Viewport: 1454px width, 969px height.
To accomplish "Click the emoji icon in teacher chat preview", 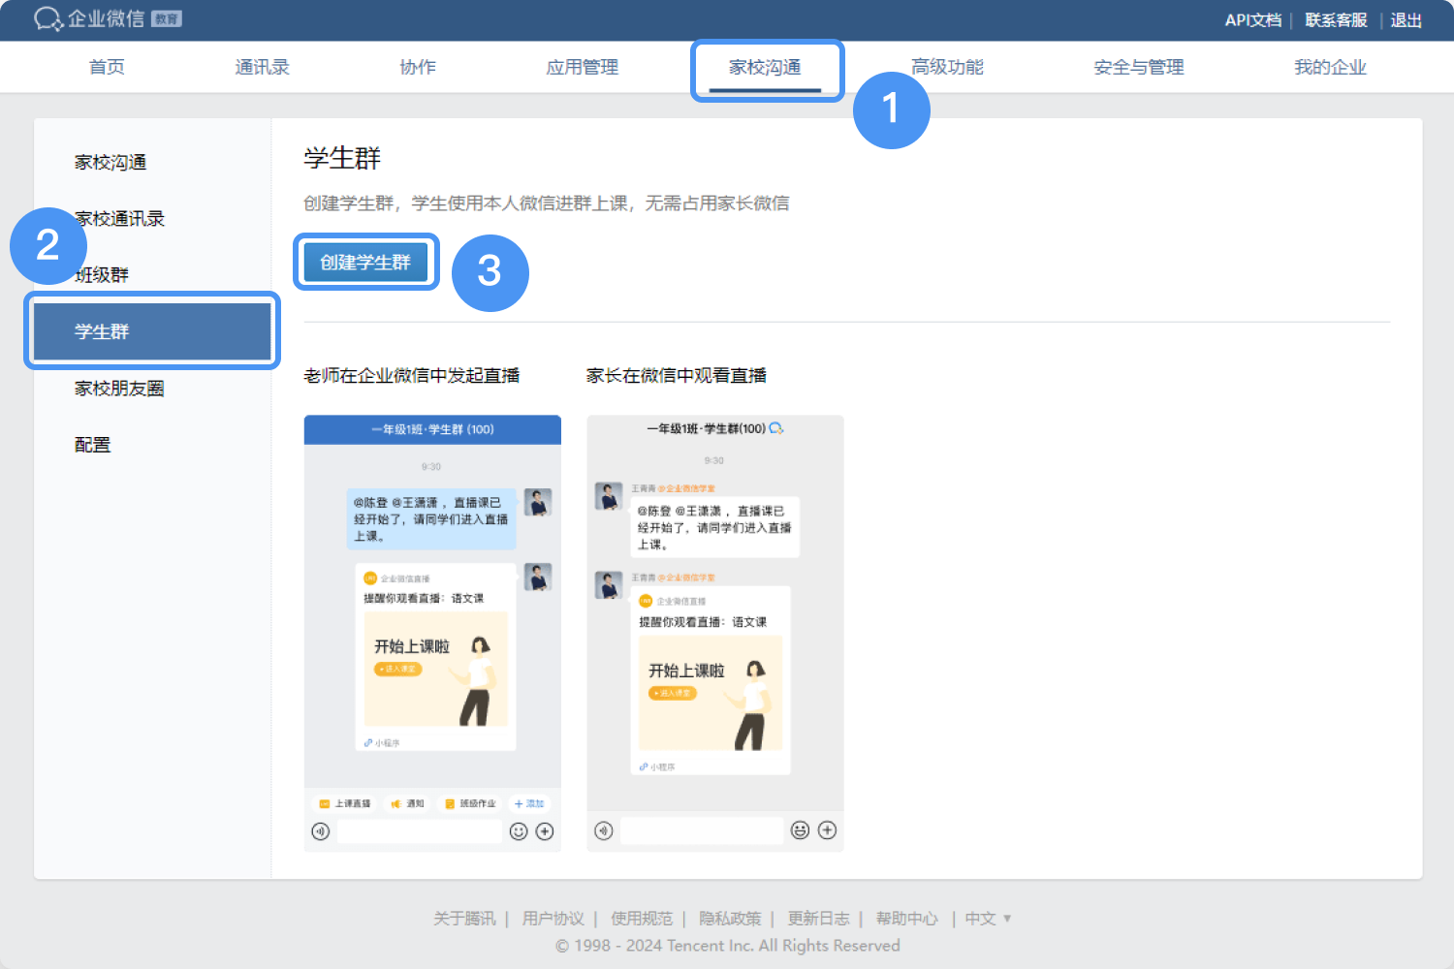I will 519,831.
